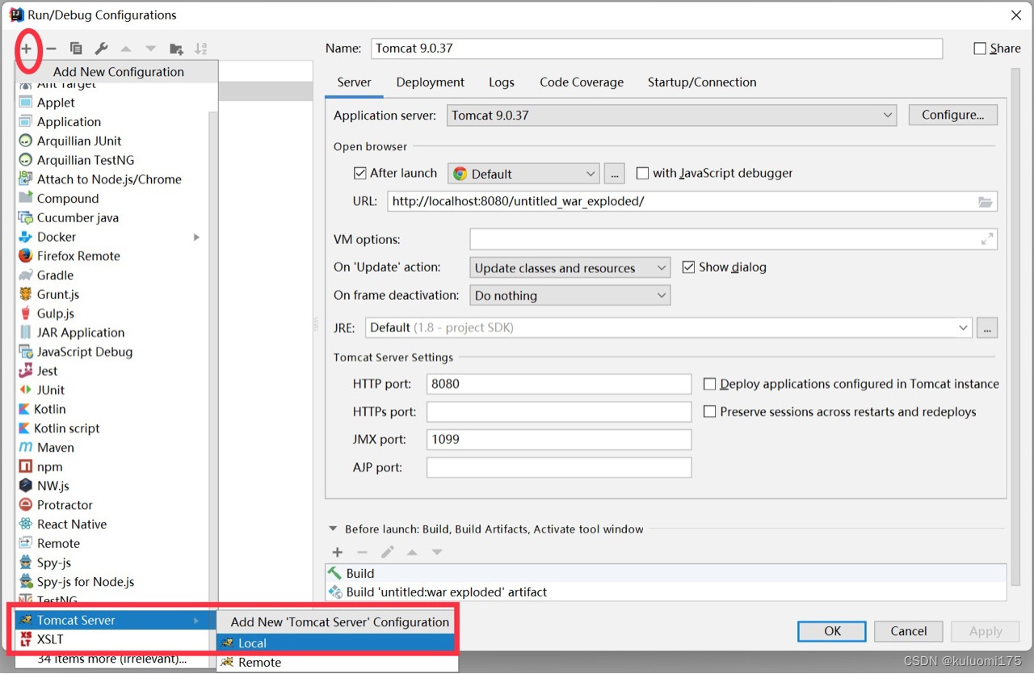Duplicate the selected configuration
The height and width of the screenshot is (674, 1034).
75,48
